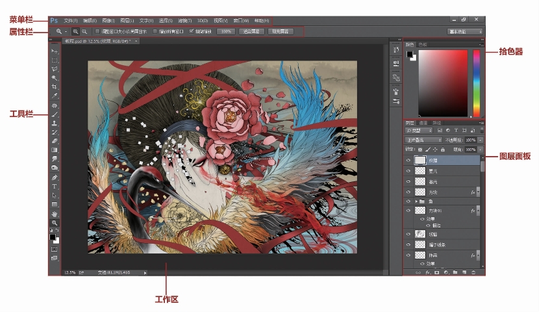539x312 pixels.
Task: Click the add layer mask icon
Action: [437, 272]
